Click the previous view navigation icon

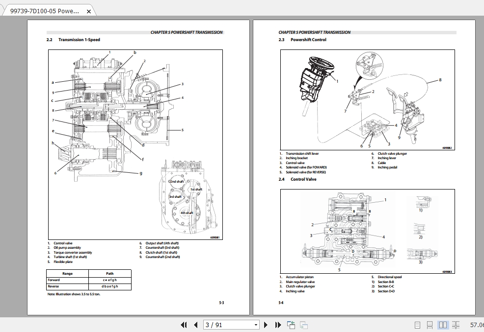click(291, 325)
